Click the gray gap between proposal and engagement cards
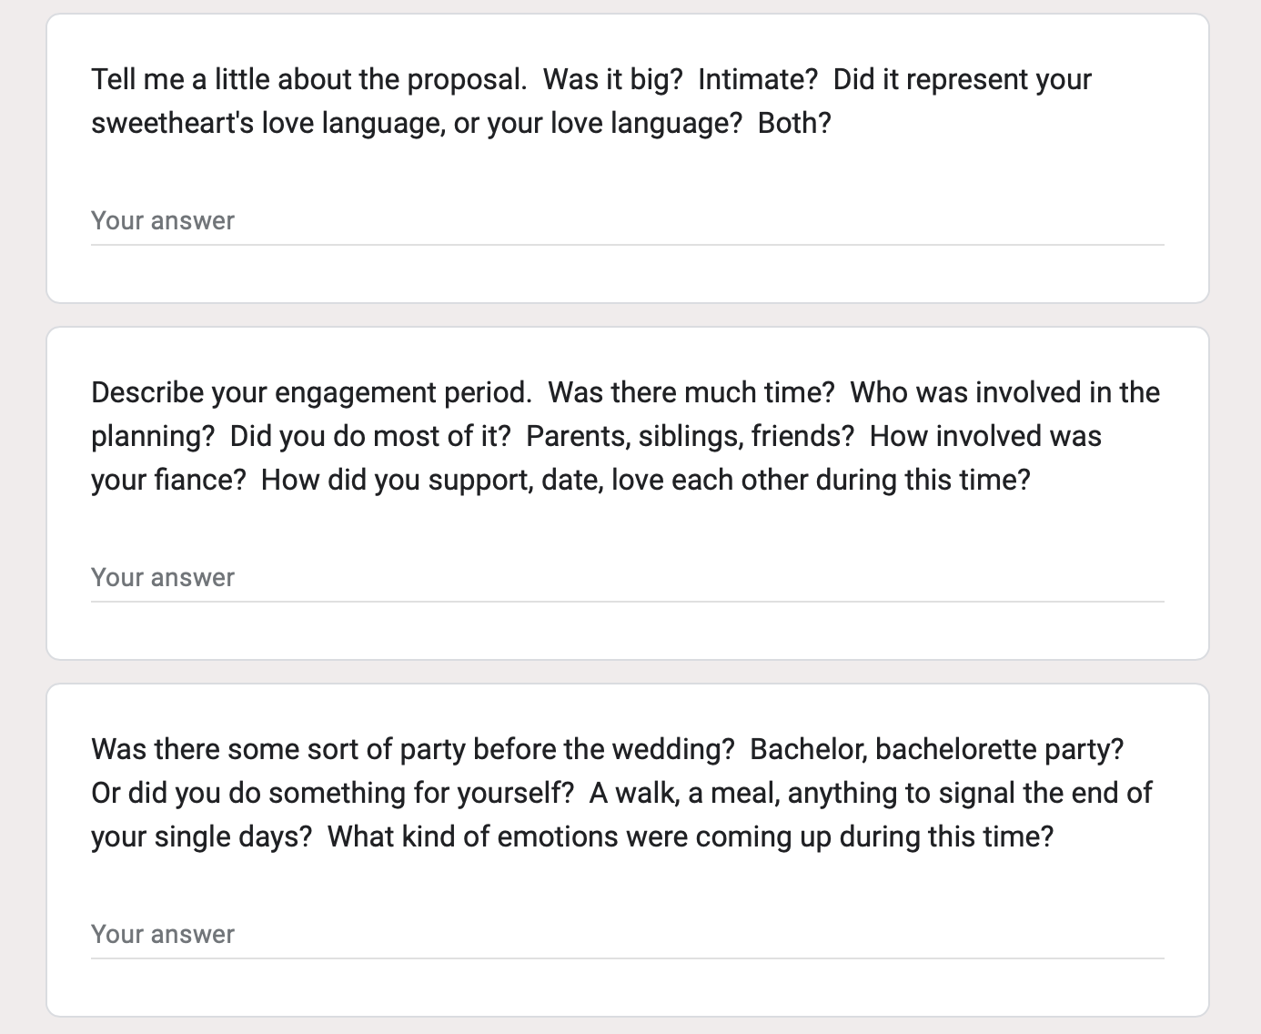 click(627, 315)
